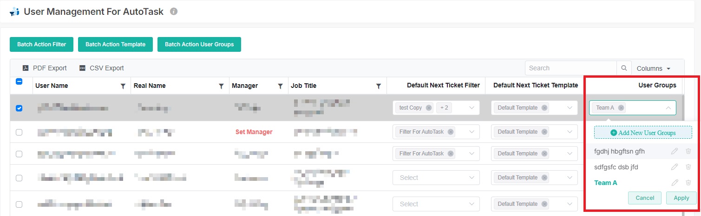Screen dimensions: 701x216
Task: Remove Filter For AutoTask tag in Set Manager row
Action: [450, 132]
